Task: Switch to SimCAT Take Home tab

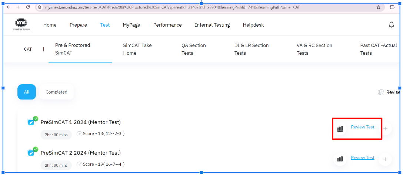Action: pos(137,49)
